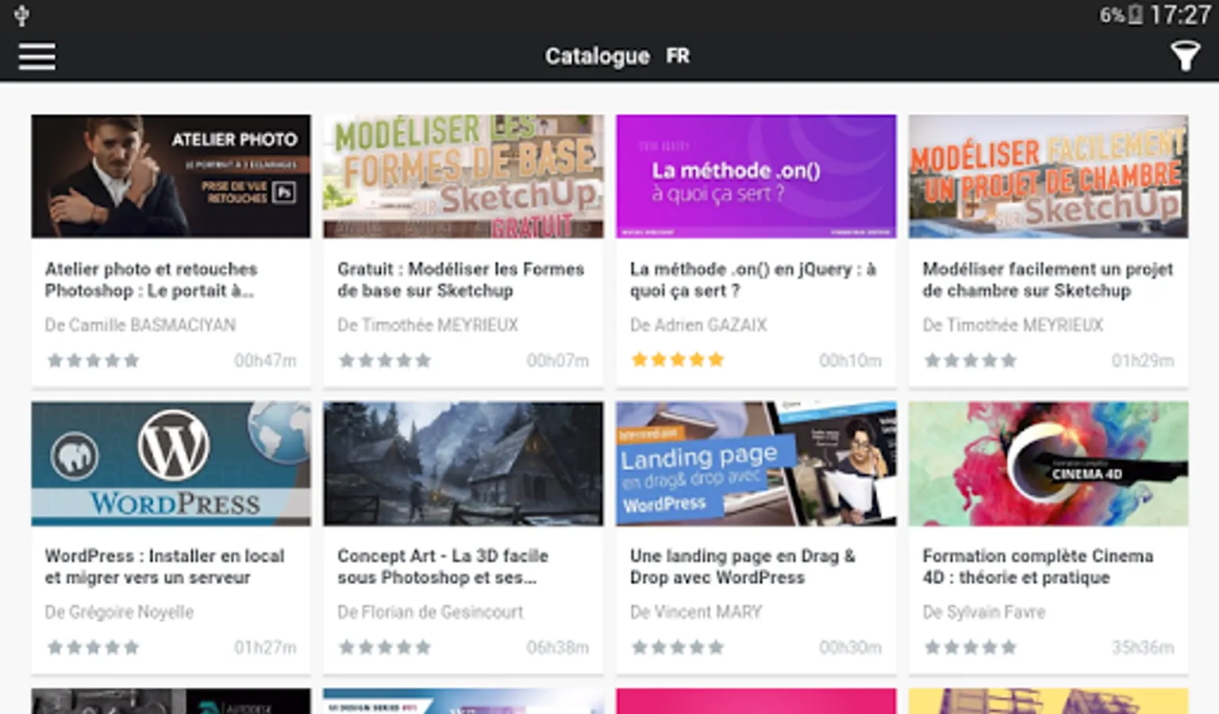Click author De Camille BASMACIYAN
Screen dimensions: 1219x714
(x=140, y=325)
